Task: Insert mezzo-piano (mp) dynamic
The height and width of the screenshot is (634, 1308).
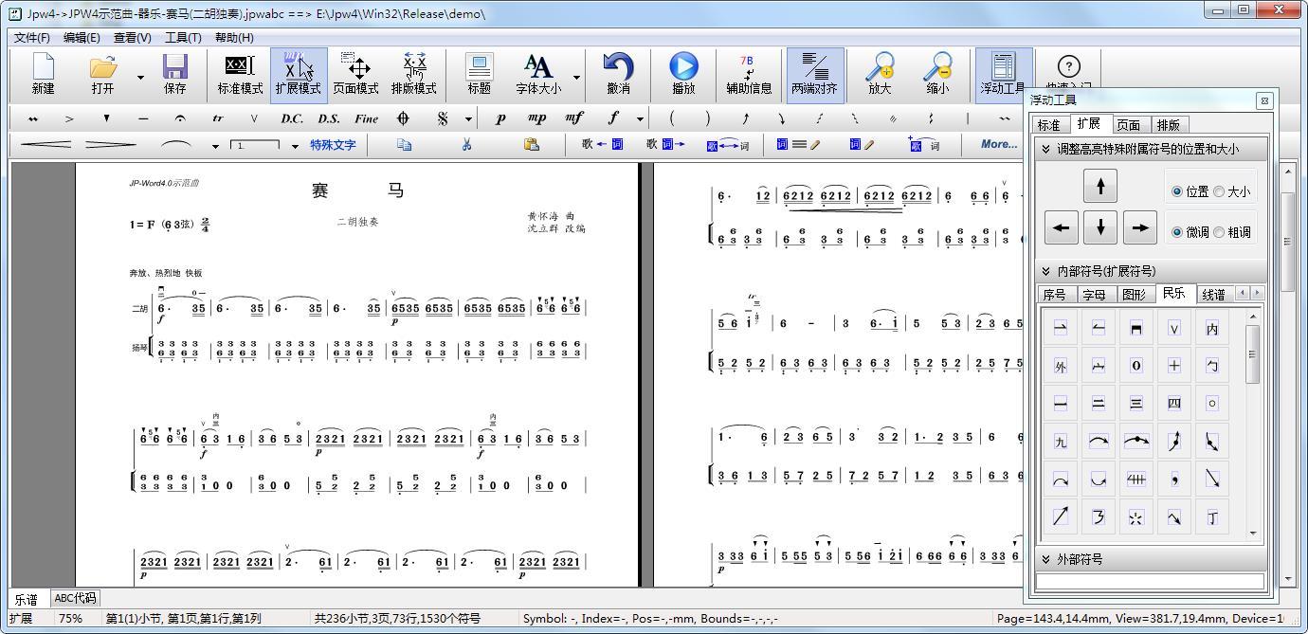Action: point(536,118)
